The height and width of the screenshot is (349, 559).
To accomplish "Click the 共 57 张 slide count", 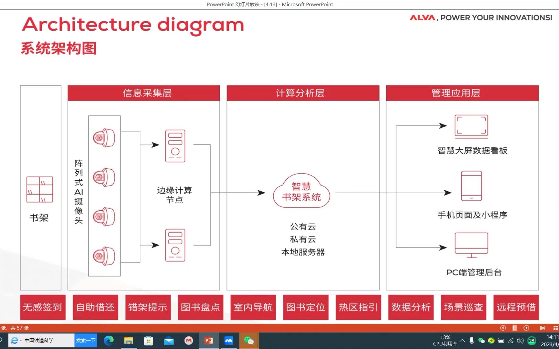I will (19, 328).
